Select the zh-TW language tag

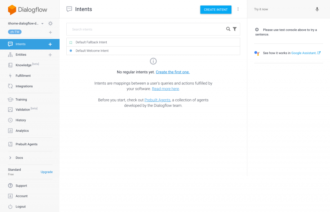[15, 32]
